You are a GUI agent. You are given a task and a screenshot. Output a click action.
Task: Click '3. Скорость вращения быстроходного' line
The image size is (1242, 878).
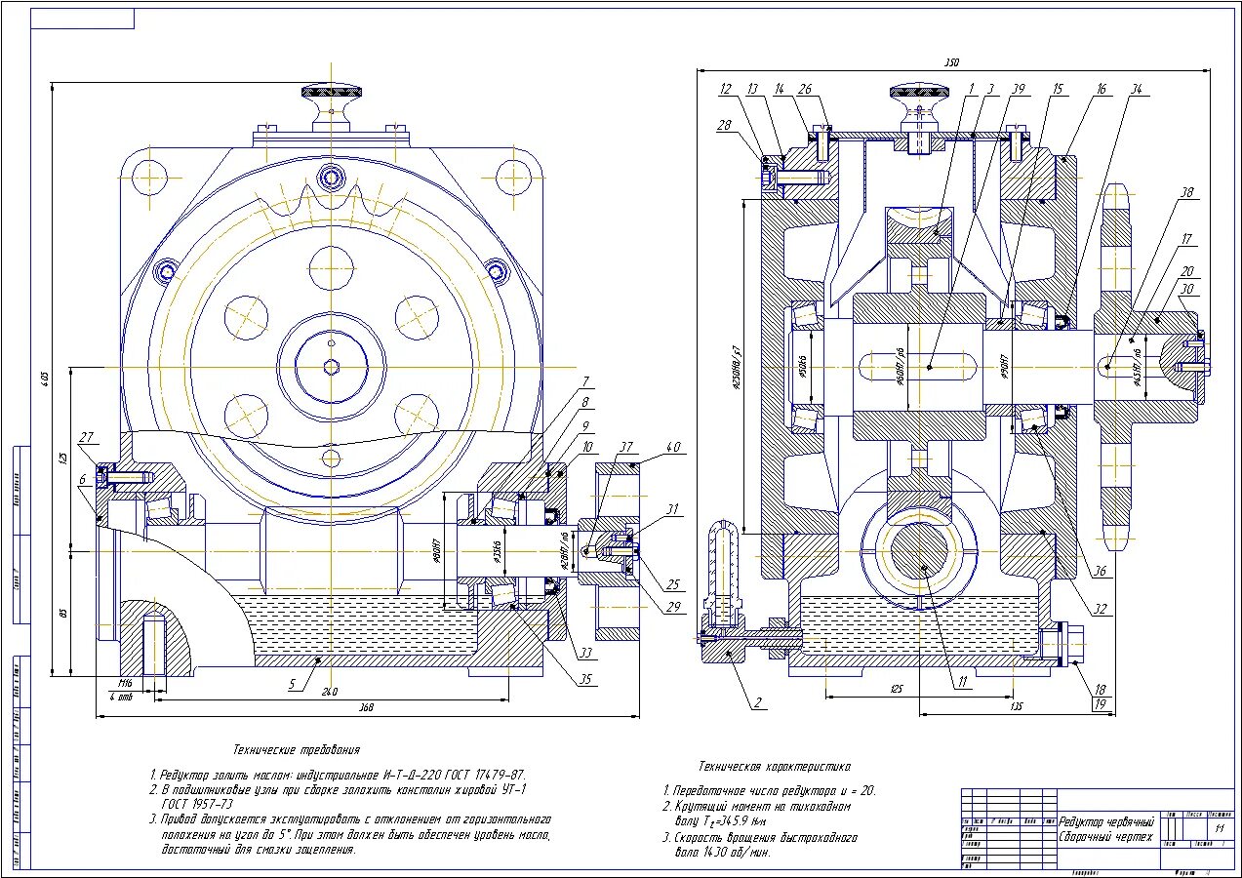click(760, 838)
